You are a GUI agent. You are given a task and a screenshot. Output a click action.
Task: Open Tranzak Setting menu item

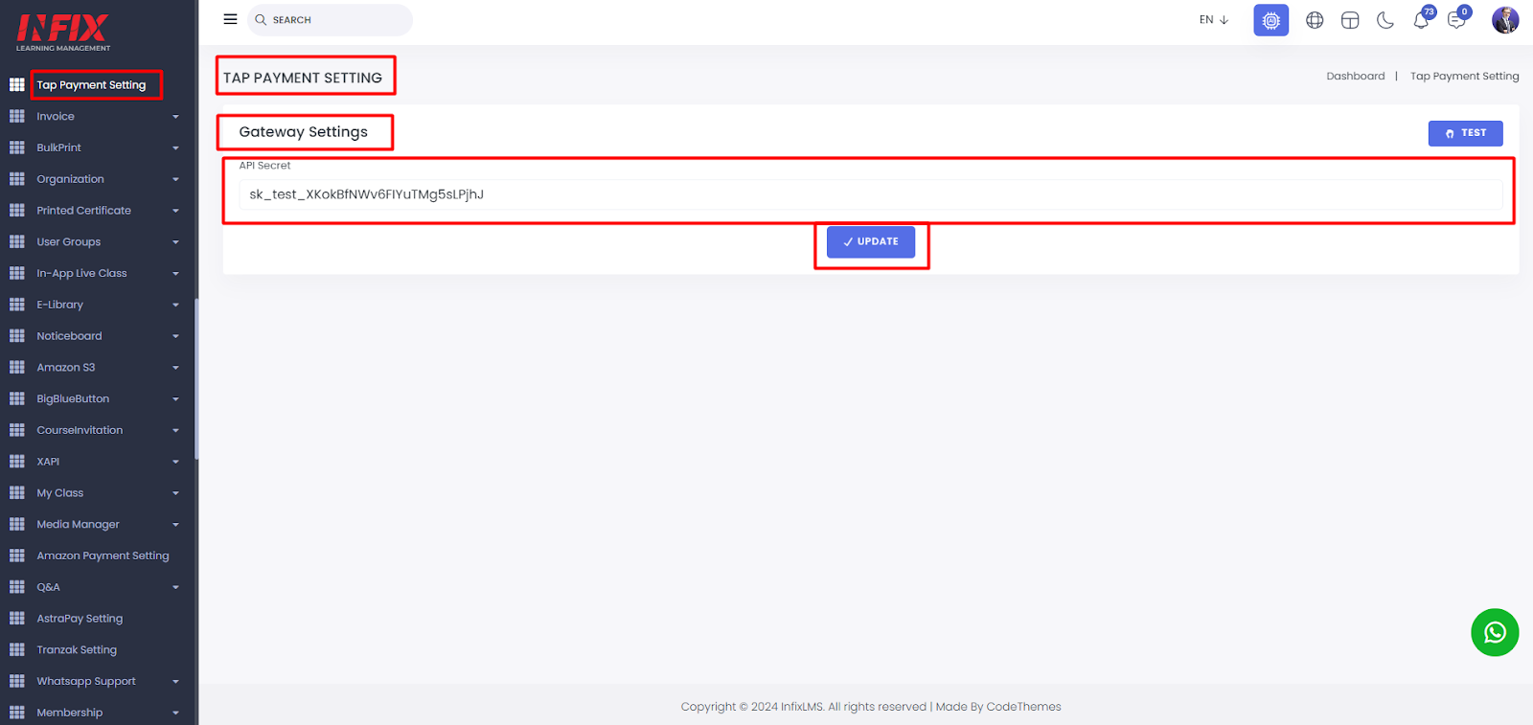point(77,649)
